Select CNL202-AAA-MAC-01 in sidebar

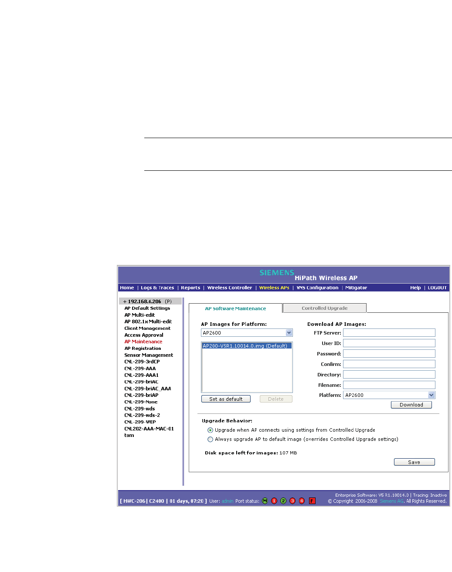pyautogui.click(x=149, y=429)
